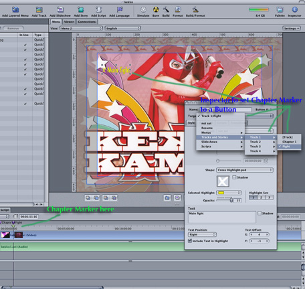The height and width of the screenshot is (289, 305).
Task: Click the Build hammer icon
Action: (166, 9)
